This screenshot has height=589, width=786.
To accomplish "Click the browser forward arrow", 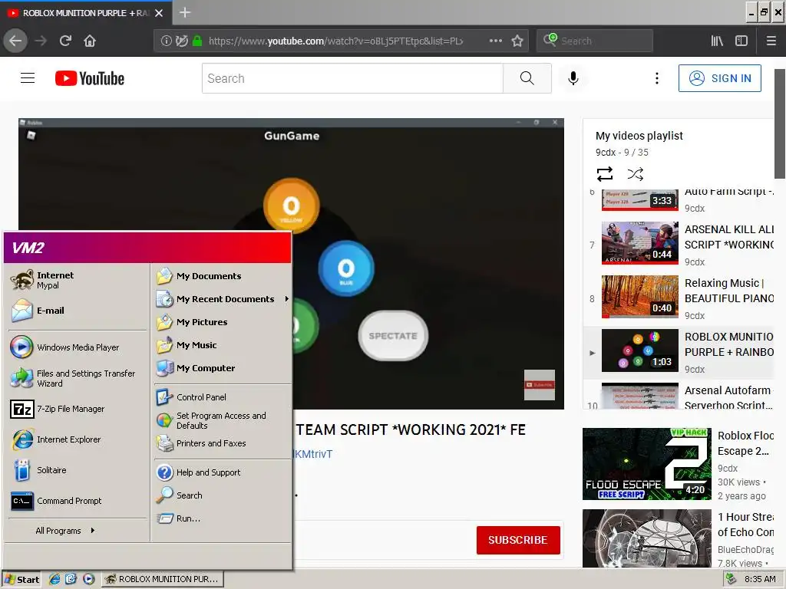I will point(41,41).
